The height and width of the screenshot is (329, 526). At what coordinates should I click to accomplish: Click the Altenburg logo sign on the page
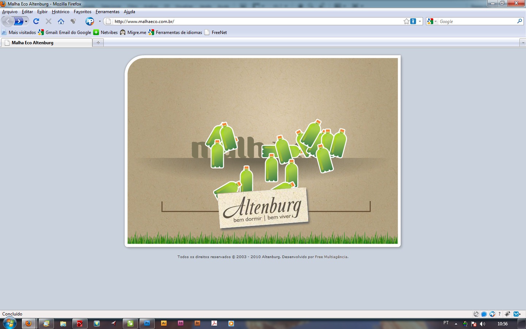pyautogui.click(x=264, y=208)
